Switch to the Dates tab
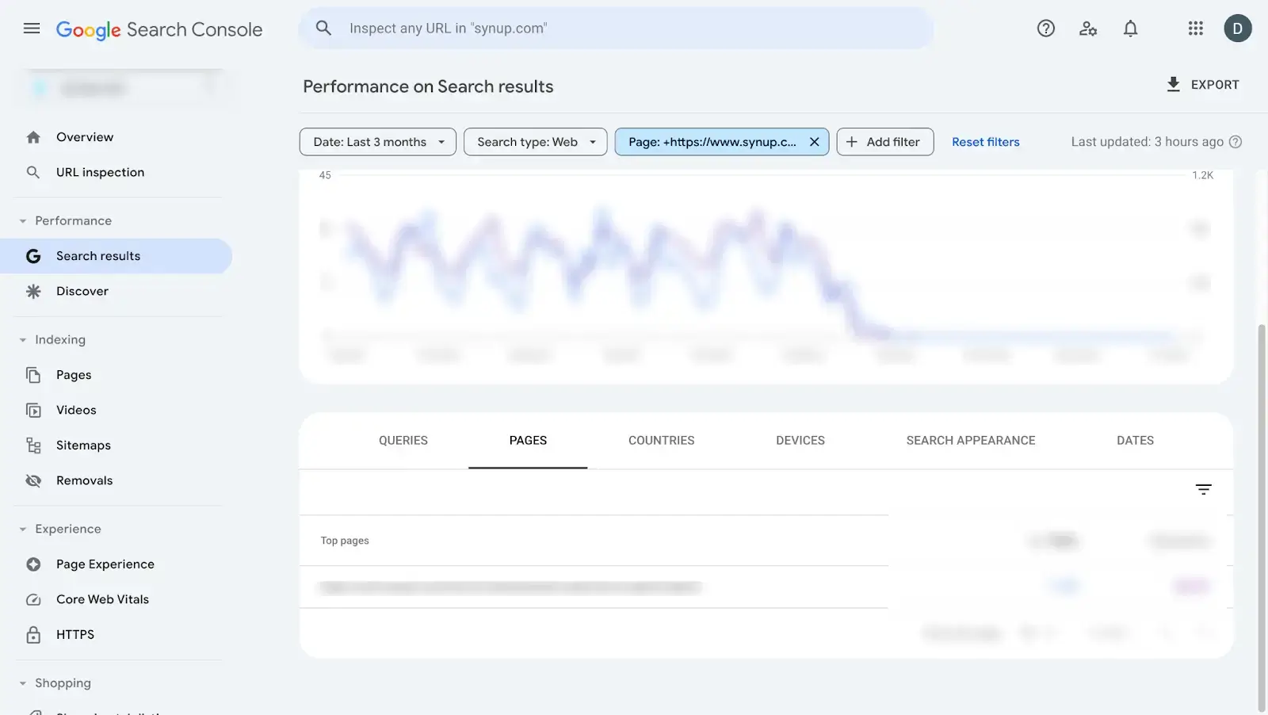1268x715 pixels. click(x=1135, y=441)
